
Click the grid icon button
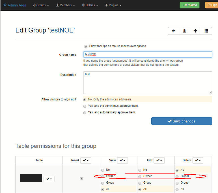pyautogui.click(x=206, y=31)
